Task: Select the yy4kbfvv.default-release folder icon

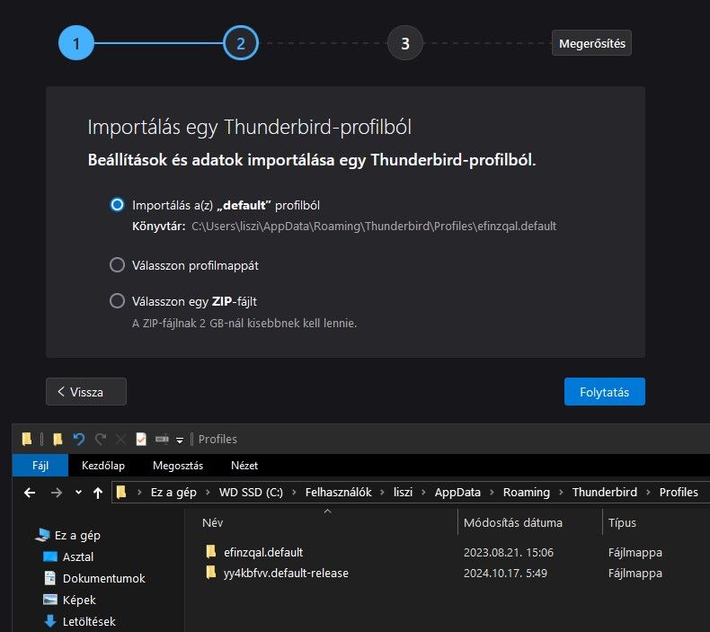Action: (x=211, y=572)
